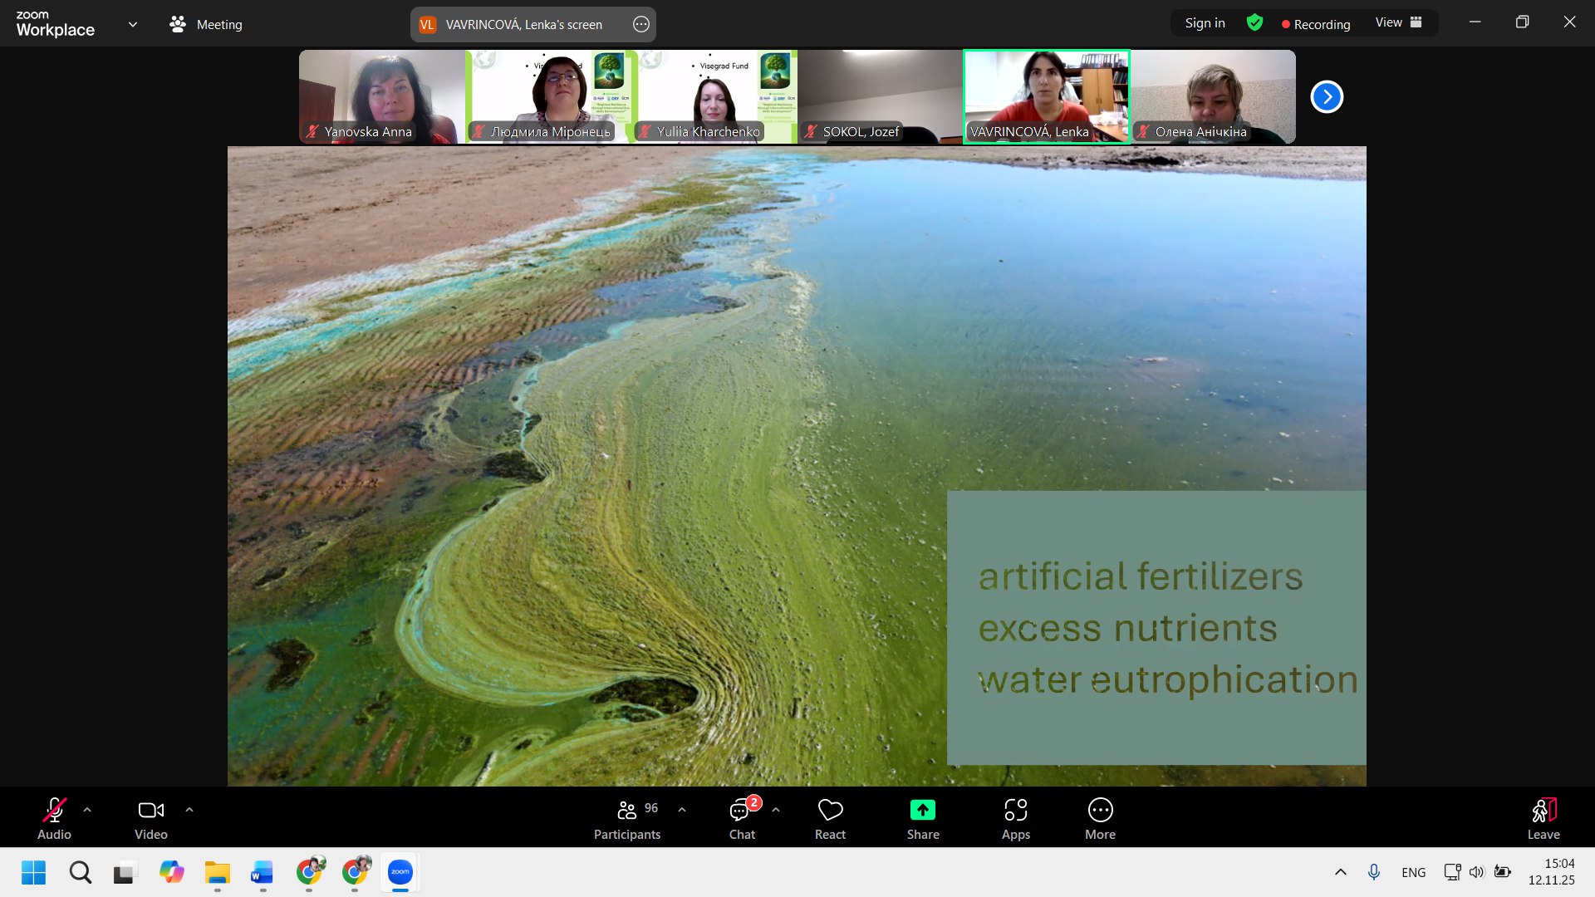The width and height of the screenshot is (1595, 897).
Task: Open the React emoji menu
Action: pyautogui.click(x=830, y=818)
